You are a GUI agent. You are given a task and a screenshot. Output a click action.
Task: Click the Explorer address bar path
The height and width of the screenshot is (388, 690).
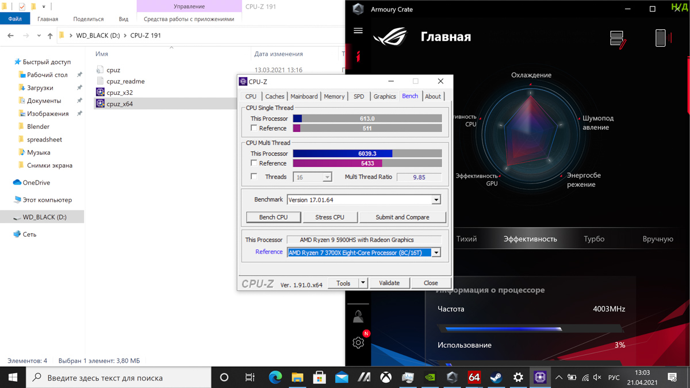coord(201,36)
